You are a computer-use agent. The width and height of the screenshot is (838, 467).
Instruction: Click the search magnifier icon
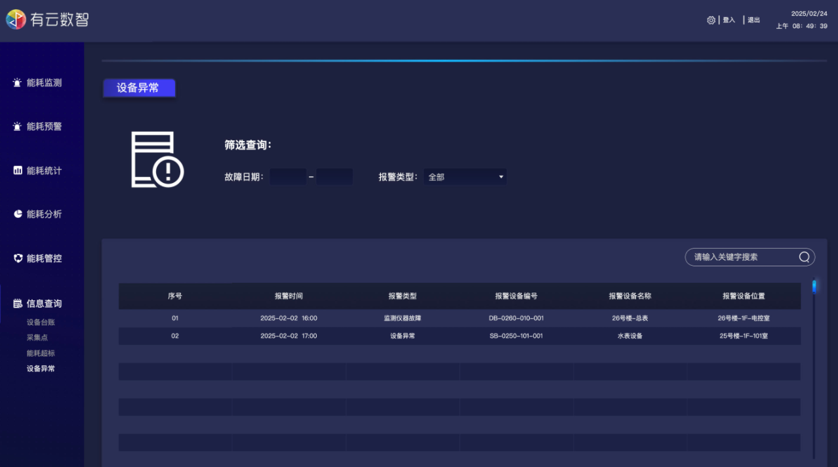coord(804,257)
